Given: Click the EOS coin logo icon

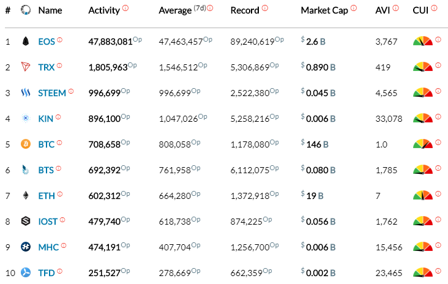Looking at the screenshot, I should click(x=26, y=42).
